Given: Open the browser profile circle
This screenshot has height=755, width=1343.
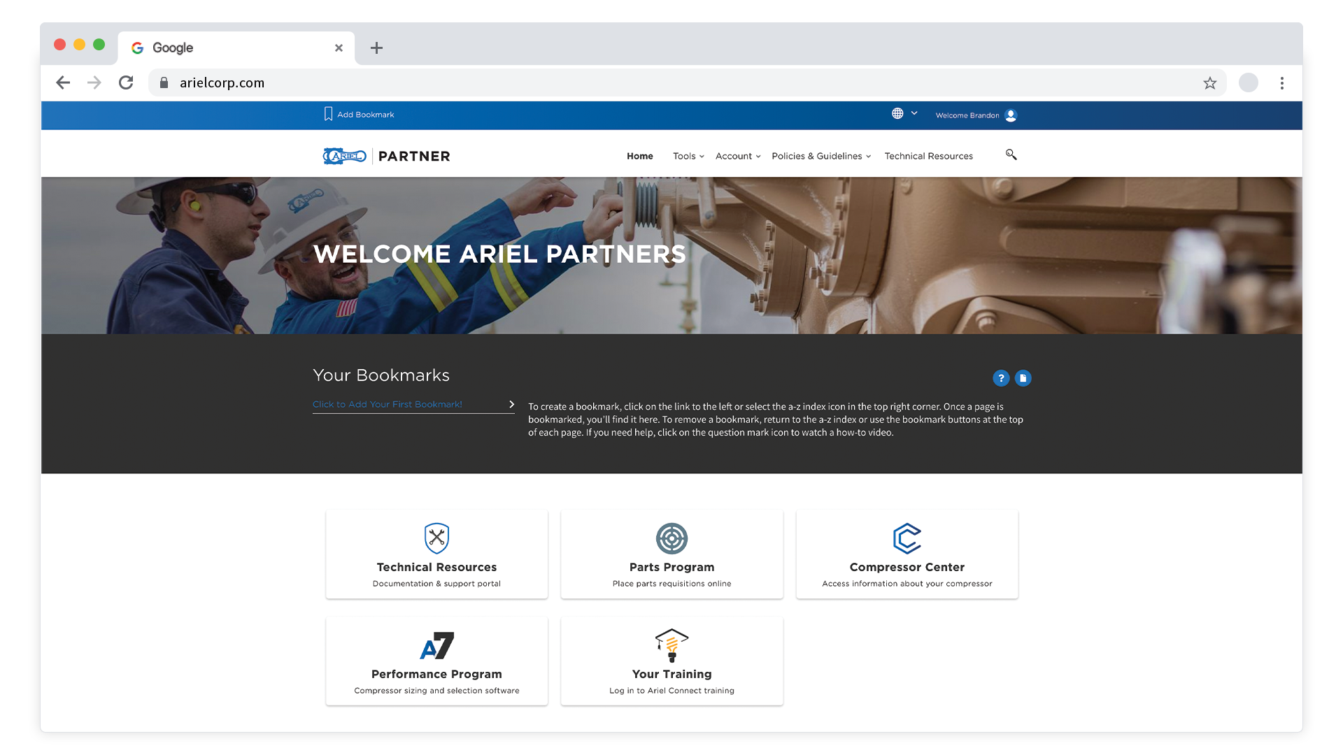Looking at the screenshot, I should (x=1249, y=82).
